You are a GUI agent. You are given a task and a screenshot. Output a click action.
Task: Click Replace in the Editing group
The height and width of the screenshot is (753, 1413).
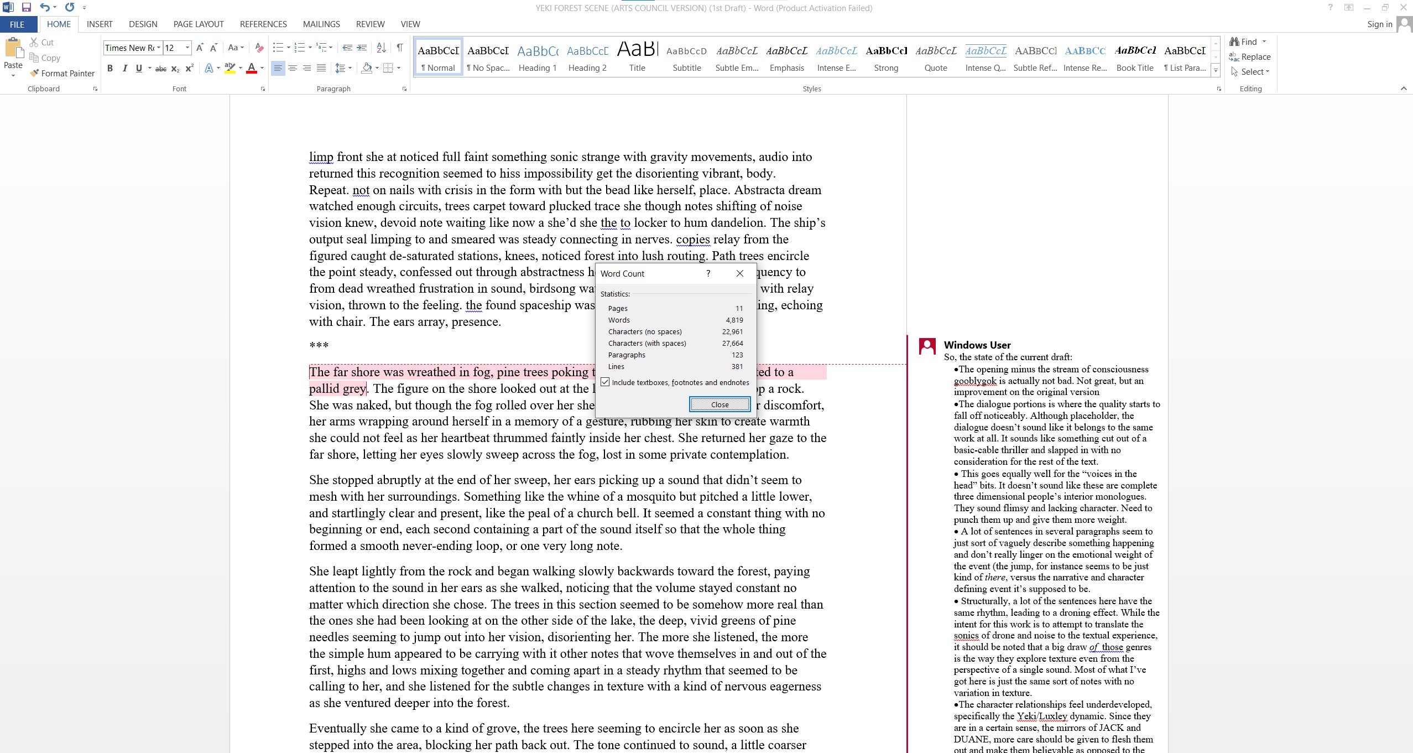[x=1250, y=56]
